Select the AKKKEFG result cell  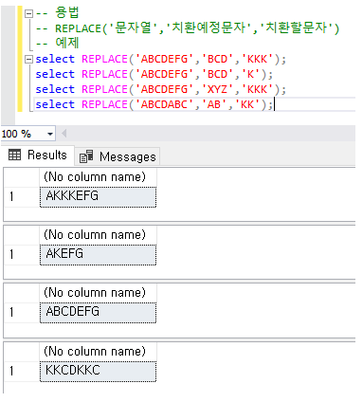click(x=98, y=196)
